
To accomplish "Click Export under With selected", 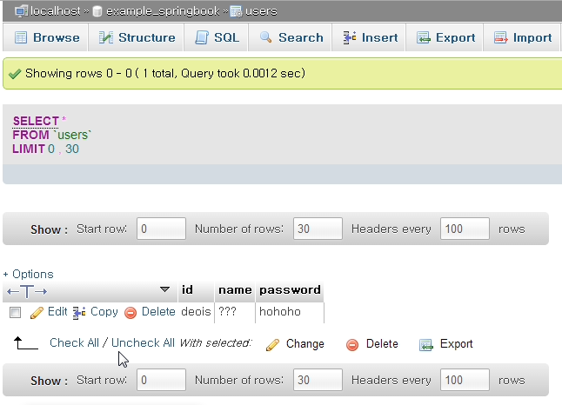I will click(456, 344).
